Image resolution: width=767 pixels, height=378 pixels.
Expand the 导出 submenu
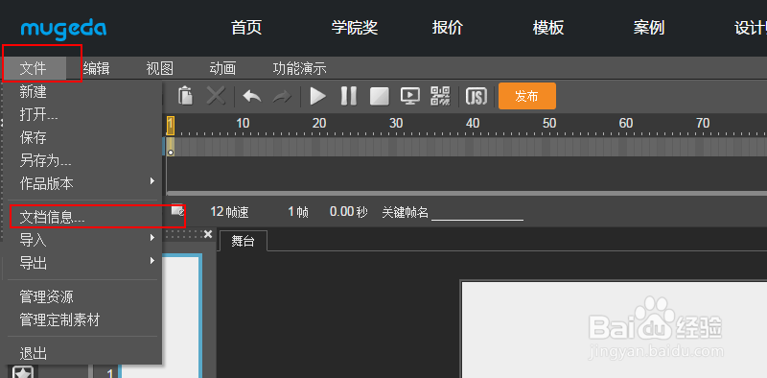tap(83, 264)
